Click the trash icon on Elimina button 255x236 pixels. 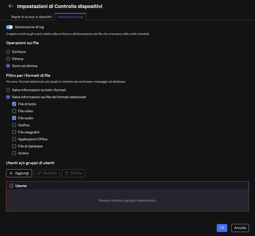pyautogui.click(x=67, y=173)
